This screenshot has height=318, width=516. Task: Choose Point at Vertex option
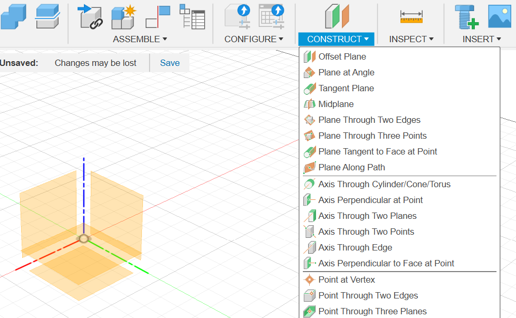346,280
